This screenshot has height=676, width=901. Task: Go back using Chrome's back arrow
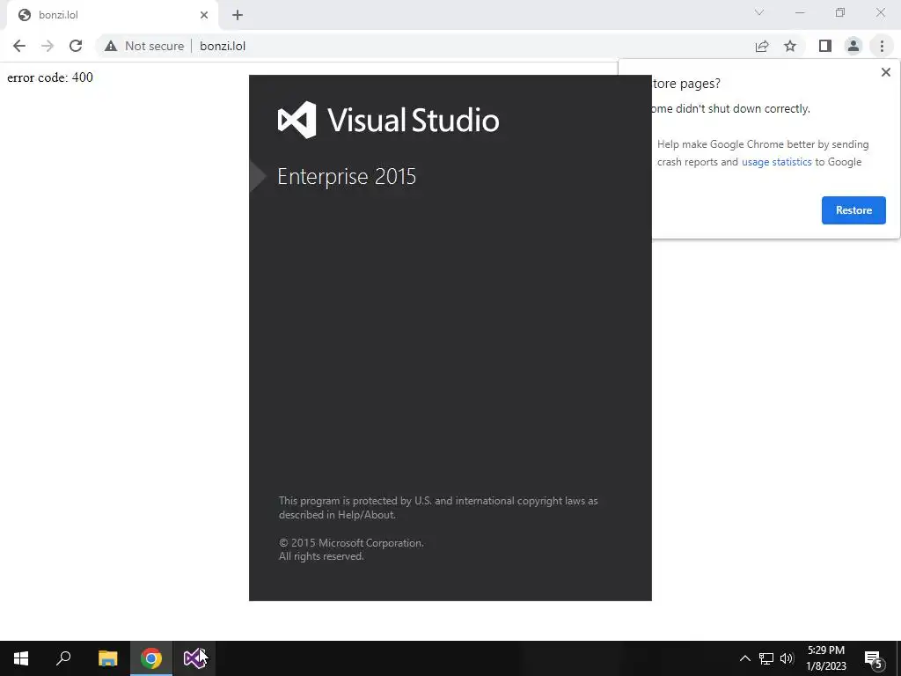point(19,46)
